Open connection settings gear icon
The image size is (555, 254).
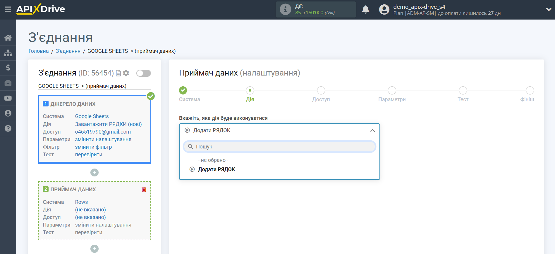click(x=126, y=73)
